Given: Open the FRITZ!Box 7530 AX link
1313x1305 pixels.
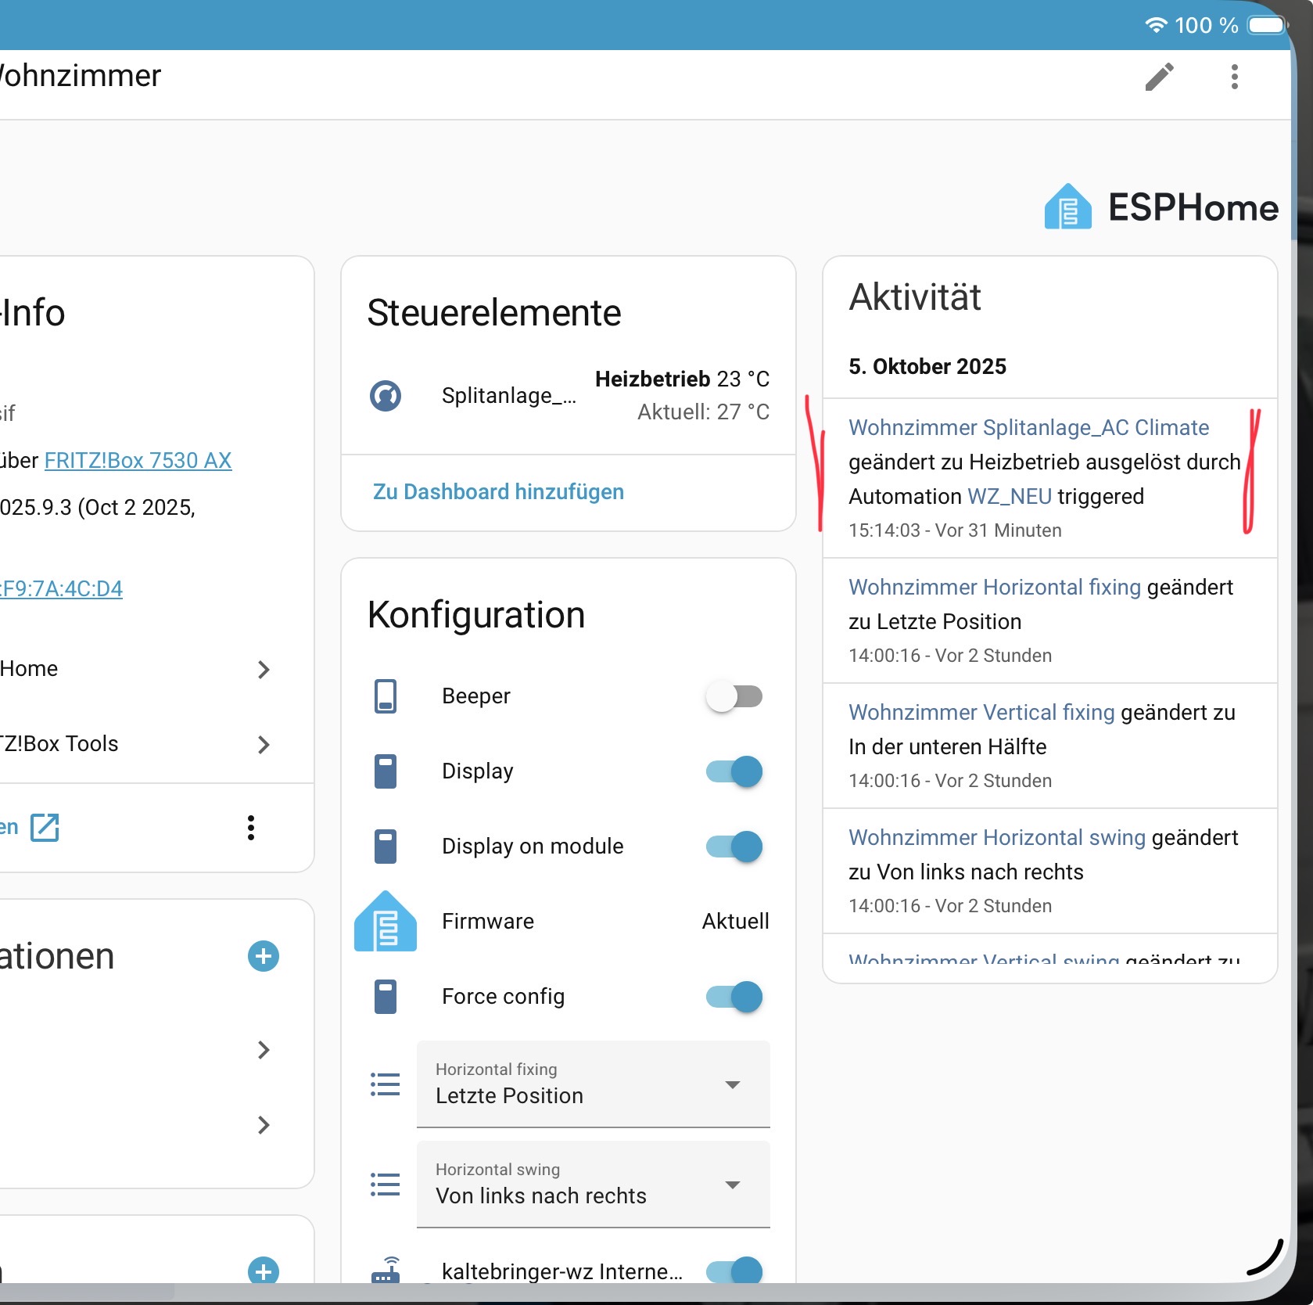Looking at the screenshot, I should tap(138, 460).
